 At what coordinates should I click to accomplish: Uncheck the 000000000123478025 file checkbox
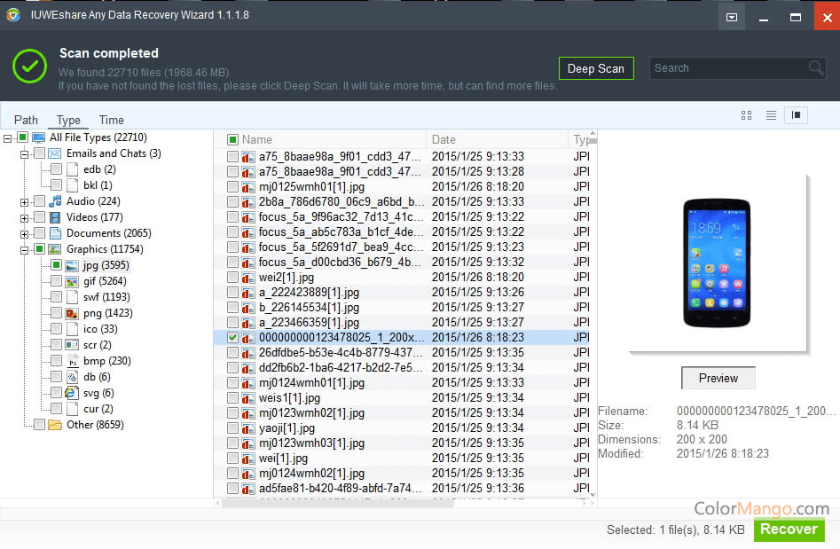(232, 338)
